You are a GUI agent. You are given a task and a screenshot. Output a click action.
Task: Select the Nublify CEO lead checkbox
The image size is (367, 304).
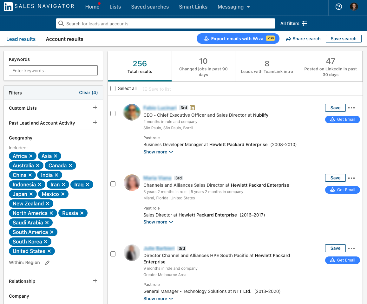(x=113, y=113)
